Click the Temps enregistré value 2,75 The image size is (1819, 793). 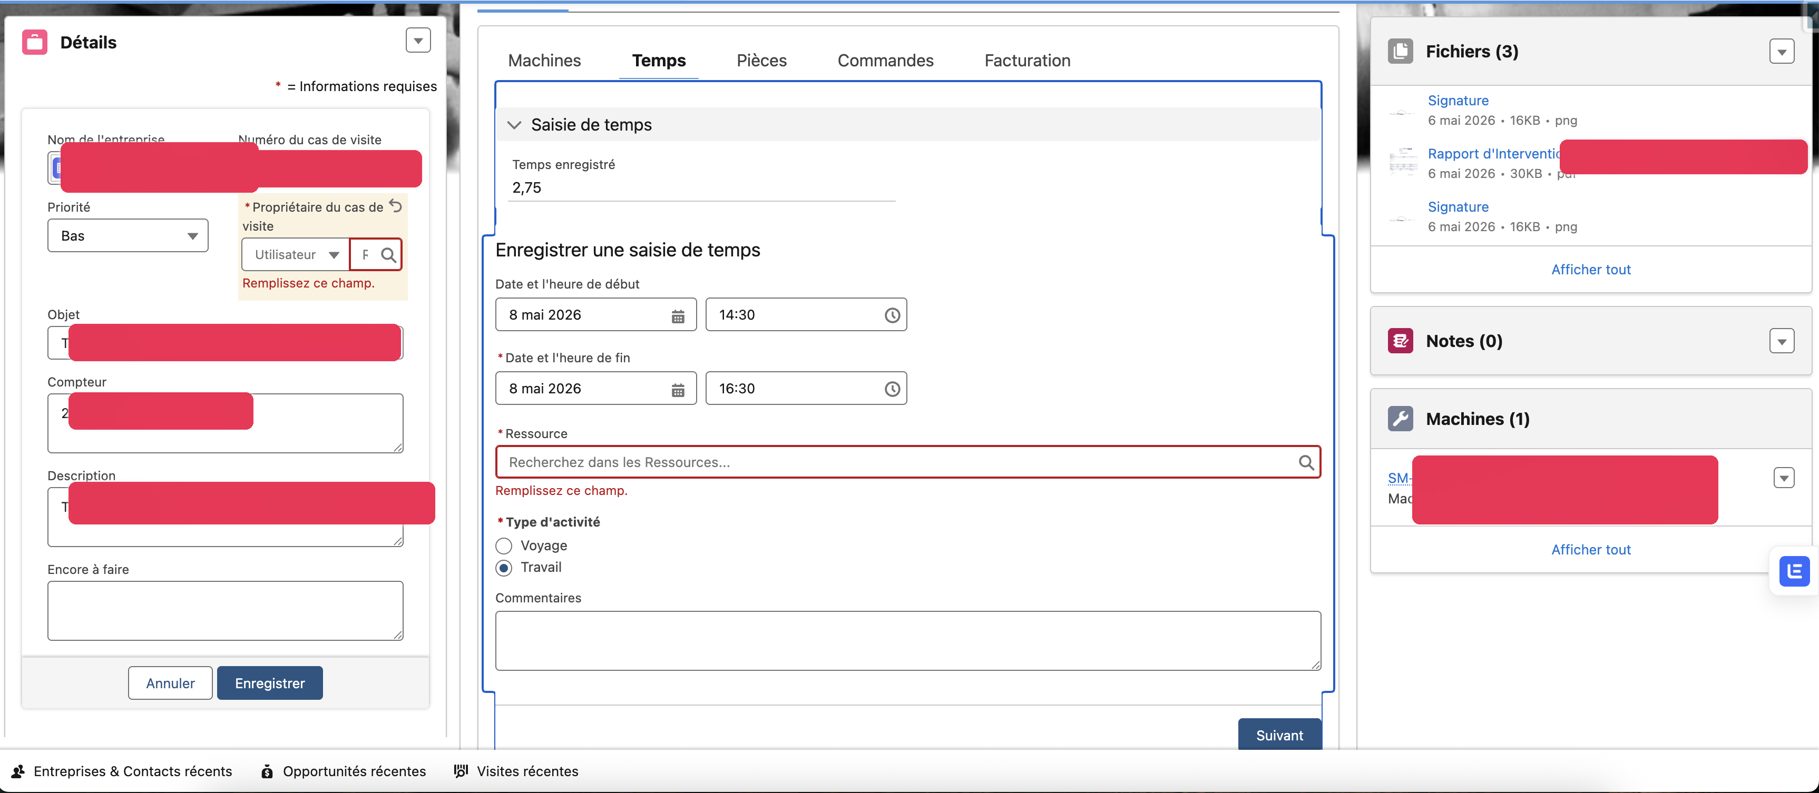[x=527, y=187]
